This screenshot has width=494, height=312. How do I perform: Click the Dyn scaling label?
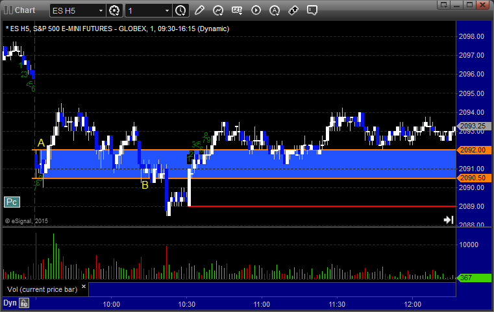click(10, 303)
